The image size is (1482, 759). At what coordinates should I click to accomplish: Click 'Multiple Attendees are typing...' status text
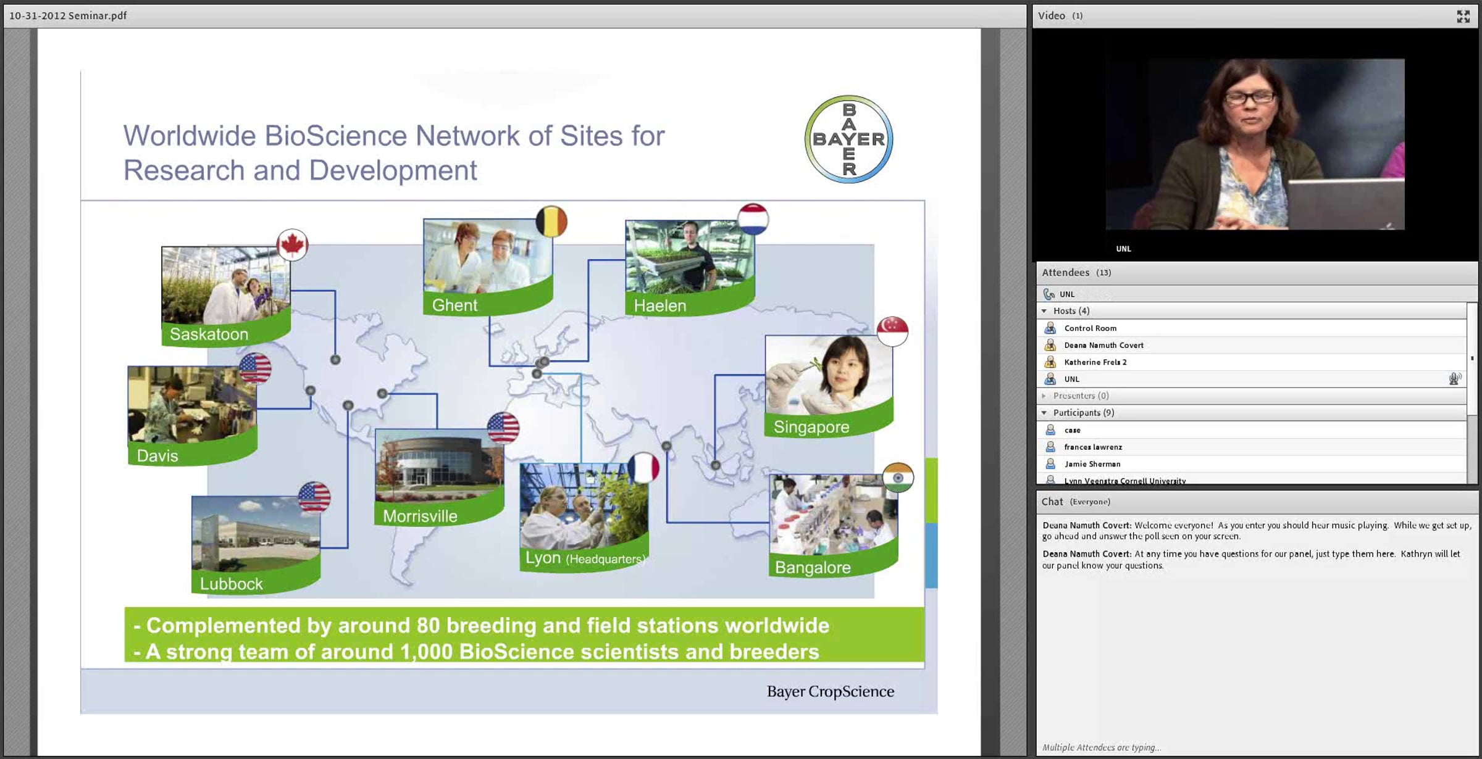pos(1102,747)
